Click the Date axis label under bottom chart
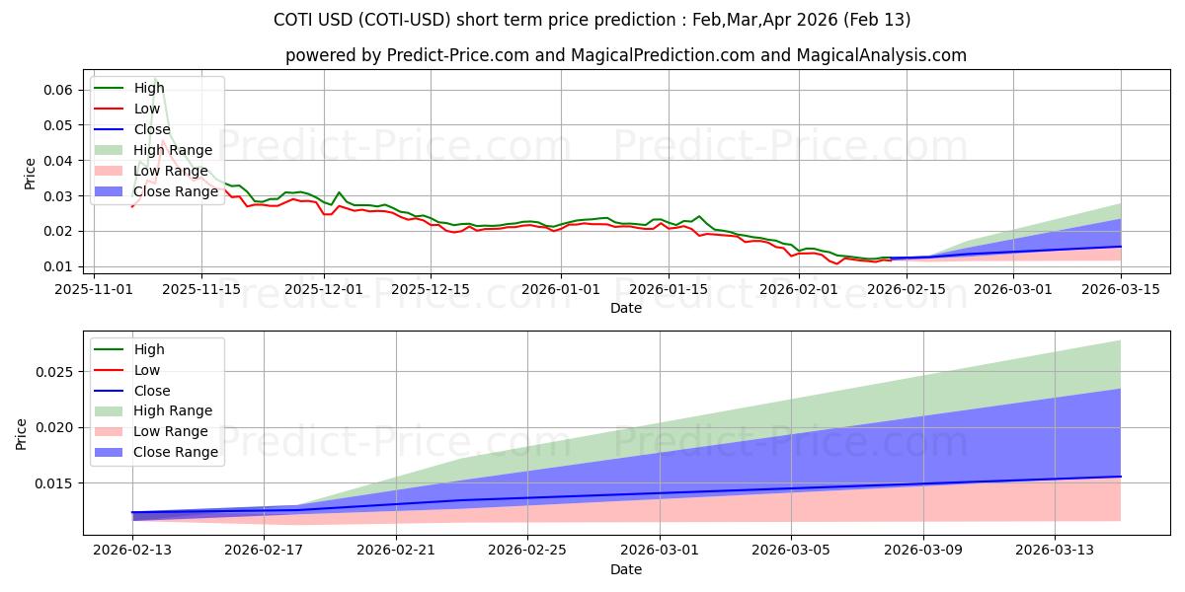1185x592 pixels. click(626, 569)
